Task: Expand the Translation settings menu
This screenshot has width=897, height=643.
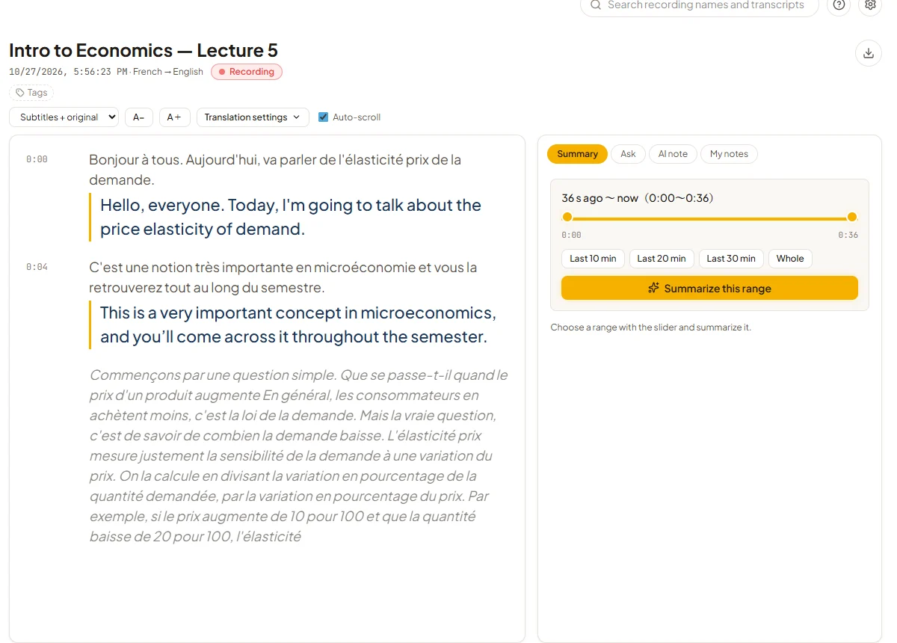Action: (253, 117)
